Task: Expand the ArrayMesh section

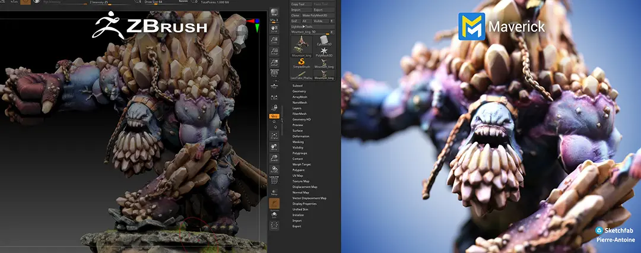Action: pyautogui.click(x=300, y=97)
